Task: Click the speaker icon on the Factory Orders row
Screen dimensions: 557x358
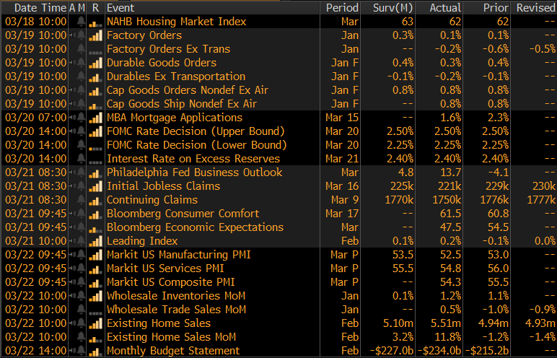Action: click(x=73, y=35)
